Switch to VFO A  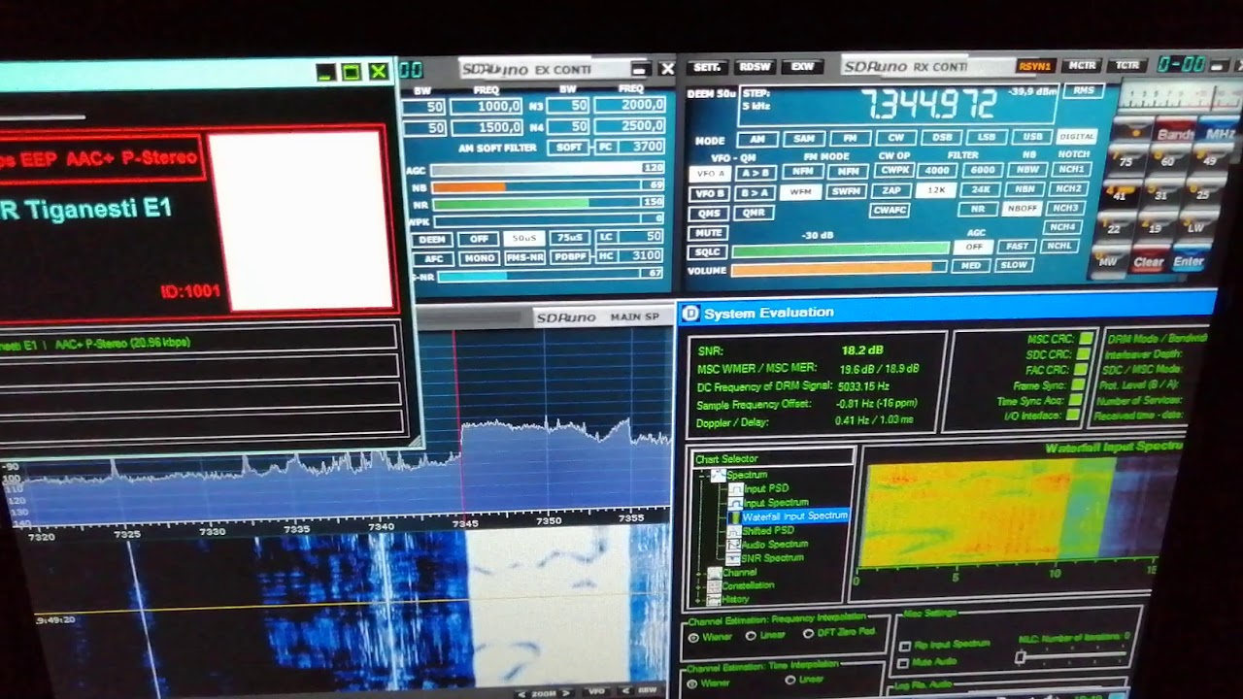click(709, 174)
